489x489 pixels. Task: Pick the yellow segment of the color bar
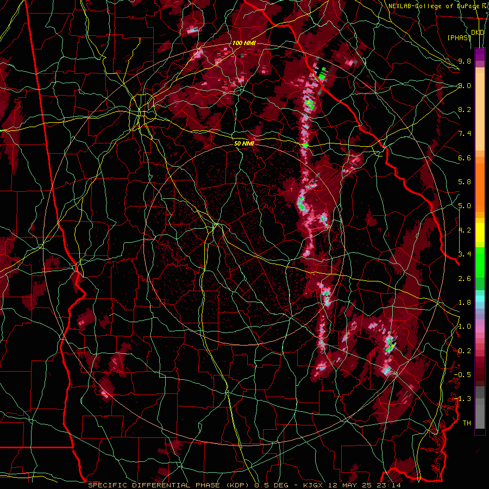(480, 233)
